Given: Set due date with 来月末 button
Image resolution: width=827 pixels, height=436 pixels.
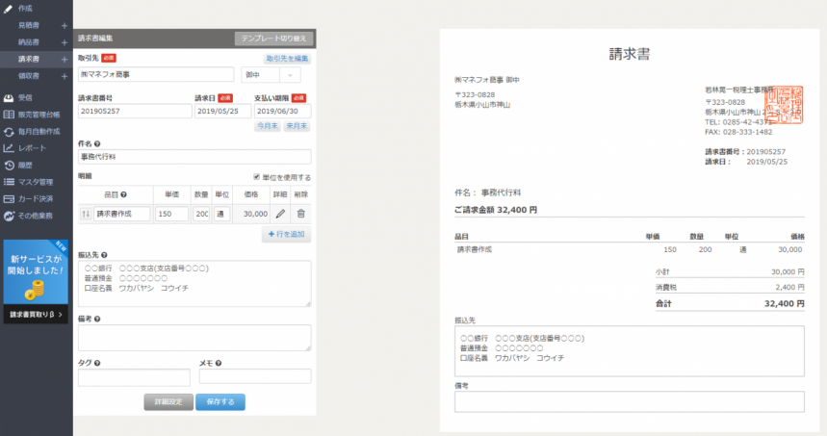Looking at the screenshot, I should point(297,126).
